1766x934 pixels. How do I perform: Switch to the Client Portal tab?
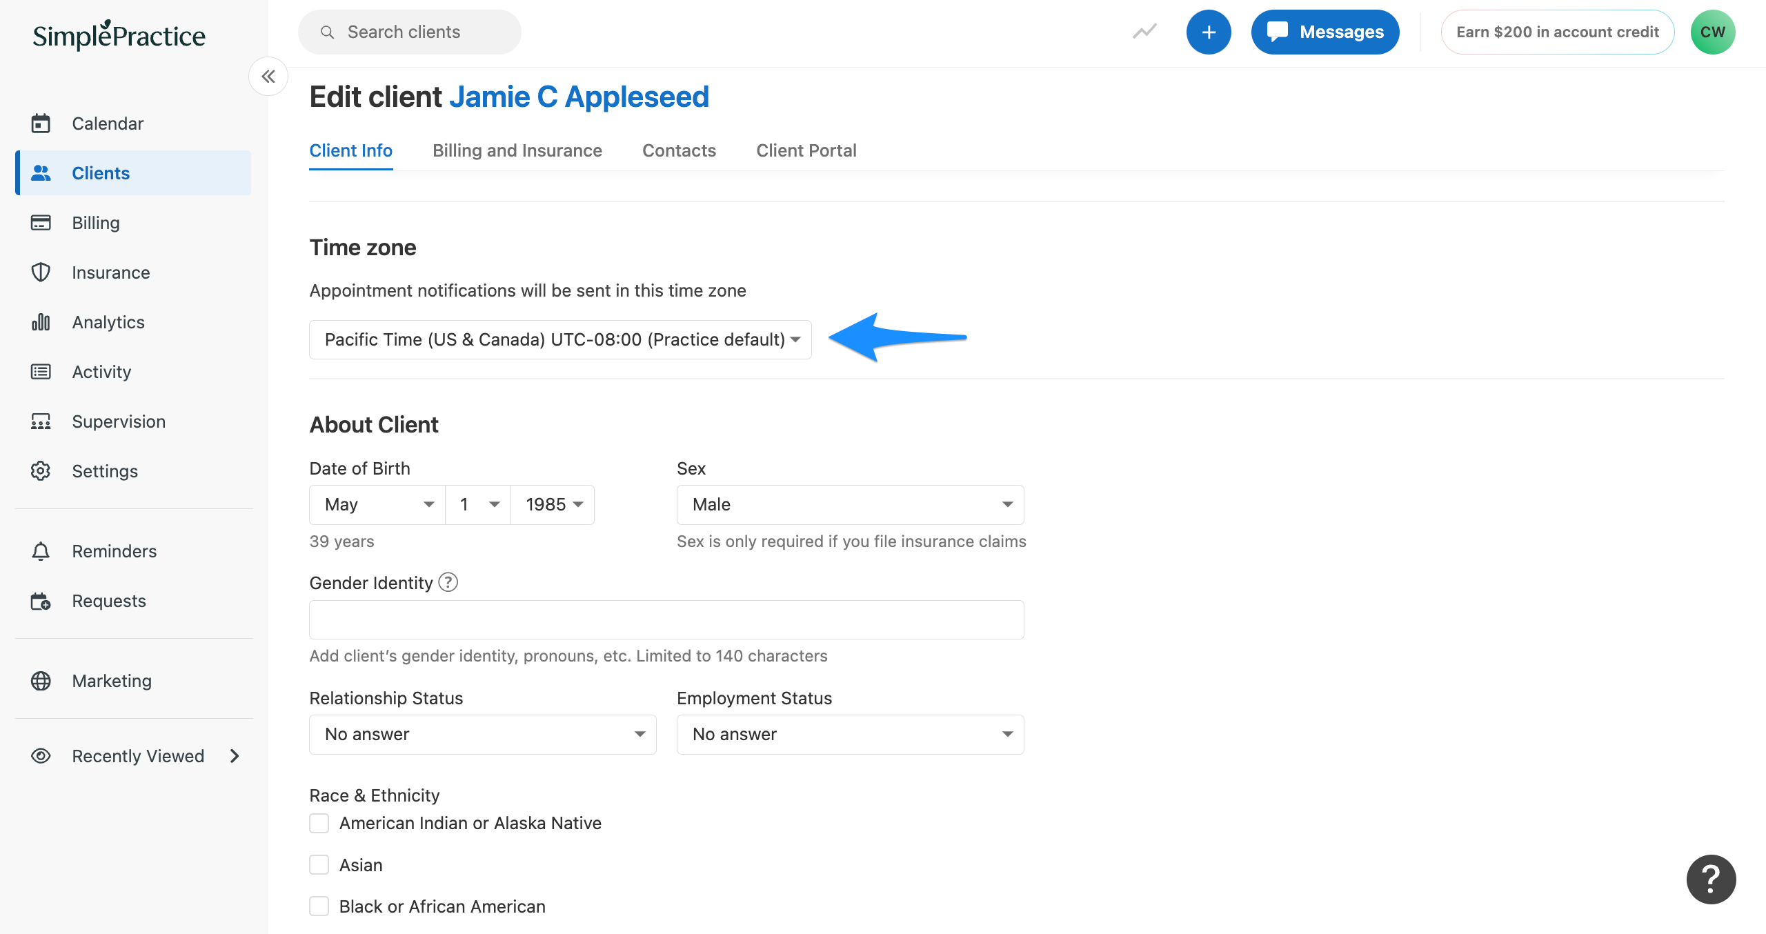click(806, 150)
